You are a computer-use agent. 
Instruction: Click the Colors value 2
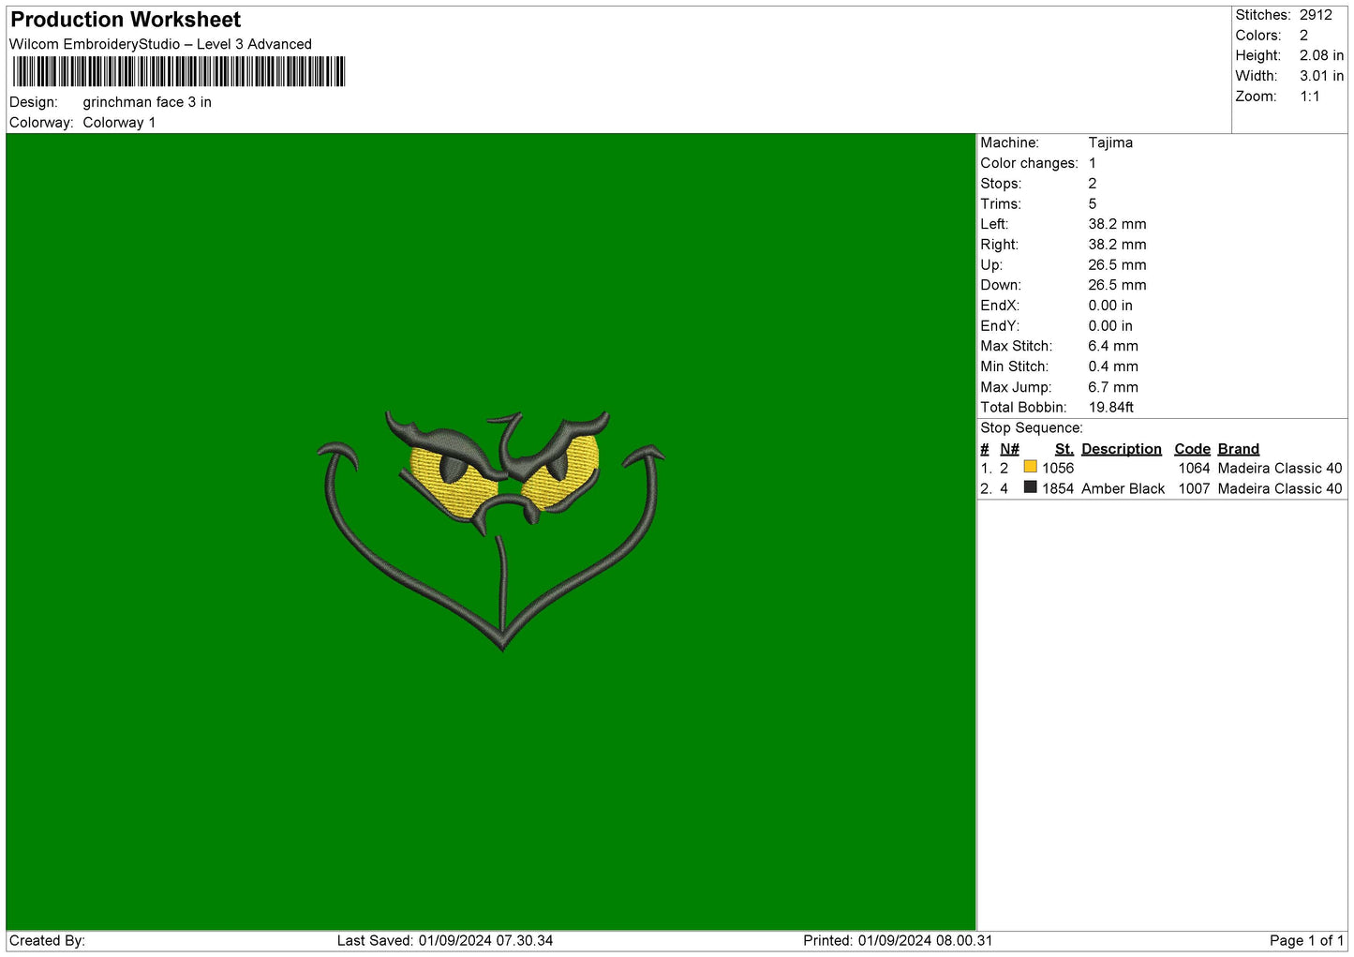coord(1303,36)
